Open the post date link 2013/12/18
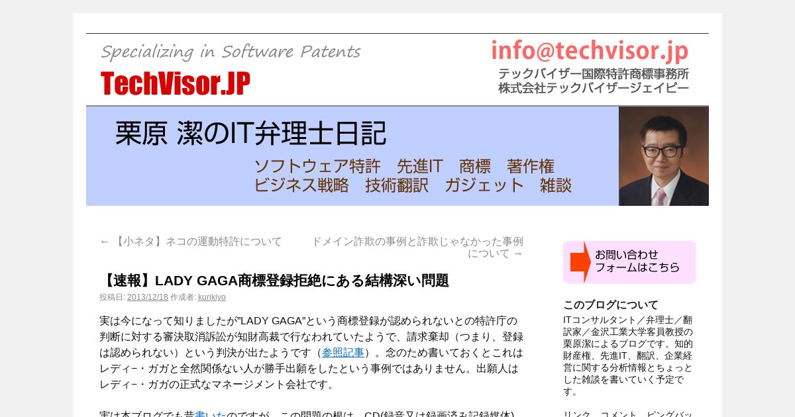The height and width of the screenshot is (417, 795). point(148,297)
